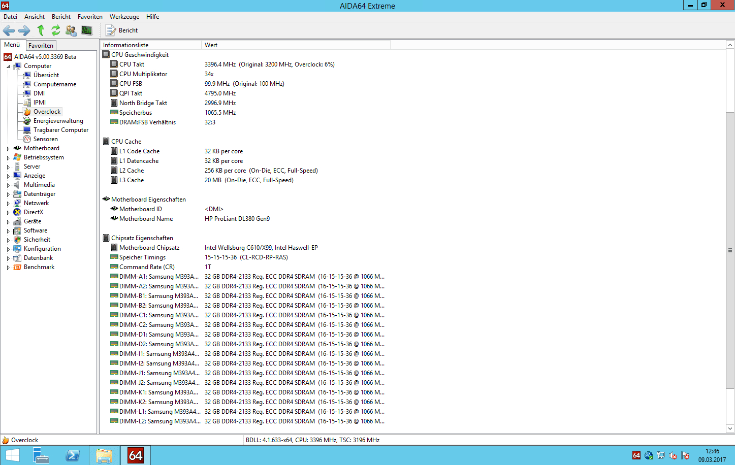Select the Overclock flame icon in tree
The width and height of the screenshot is (735, 465).
[27, 112]
